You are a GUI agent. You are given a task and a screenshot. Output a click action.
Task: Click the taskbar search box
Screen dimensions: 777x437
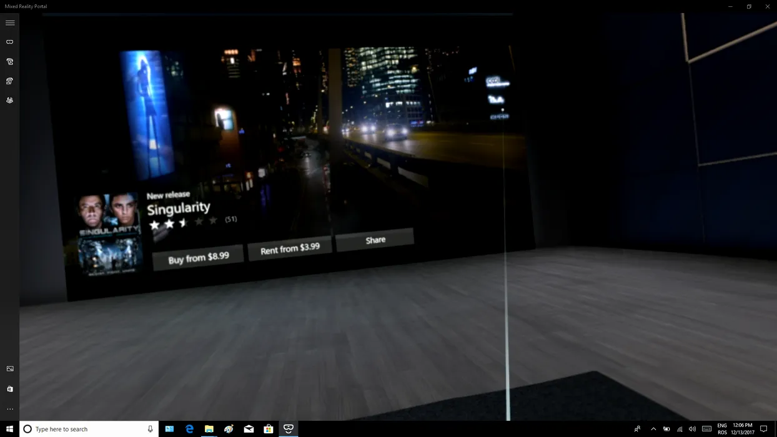(x=89, y=429)
